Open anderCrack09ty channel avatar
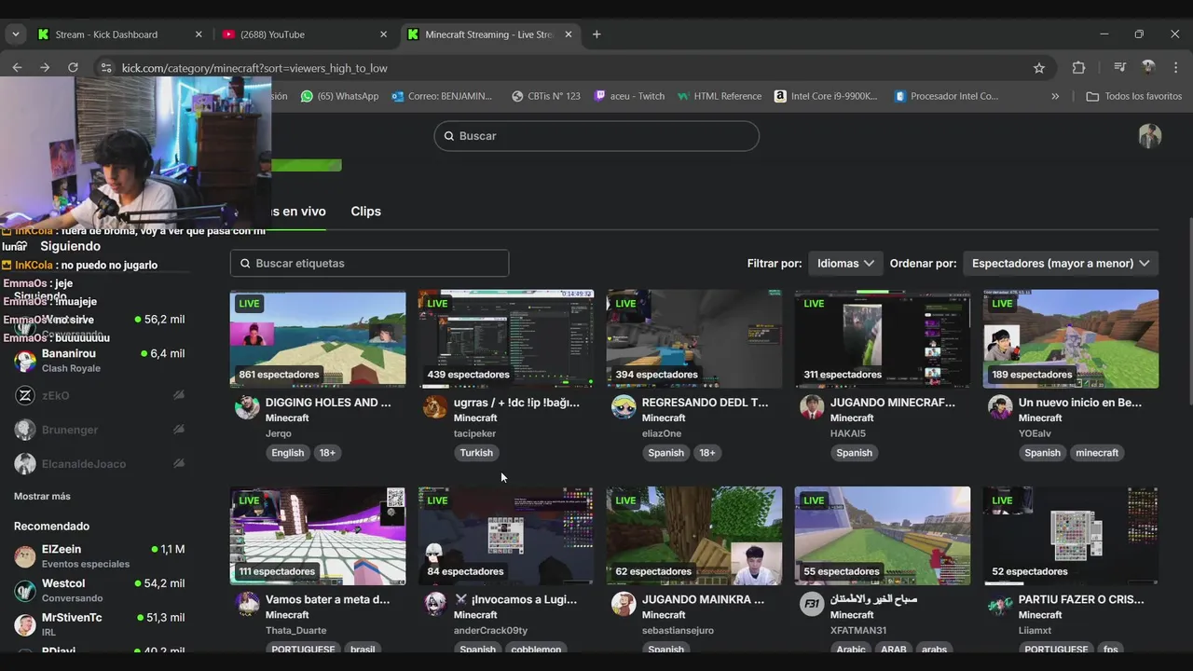Image resolution: width=1193 pixels, height=671 pixels. (435, 604)
